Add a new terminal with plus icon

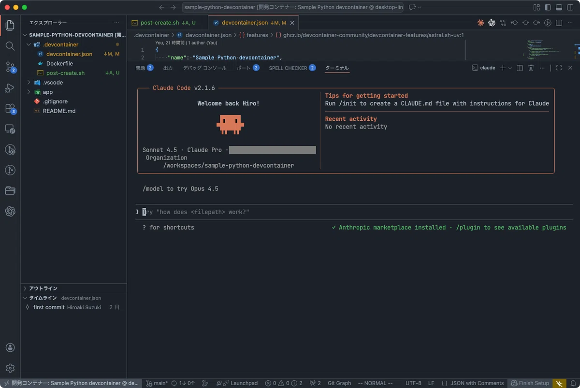click(503, 68)
